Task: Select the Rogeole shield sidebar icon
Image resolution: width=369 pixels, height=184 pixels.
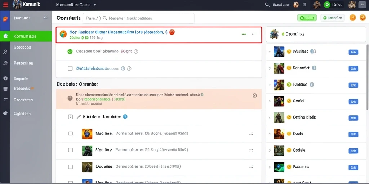Action: pyautogui.click(x=5, y=79)
